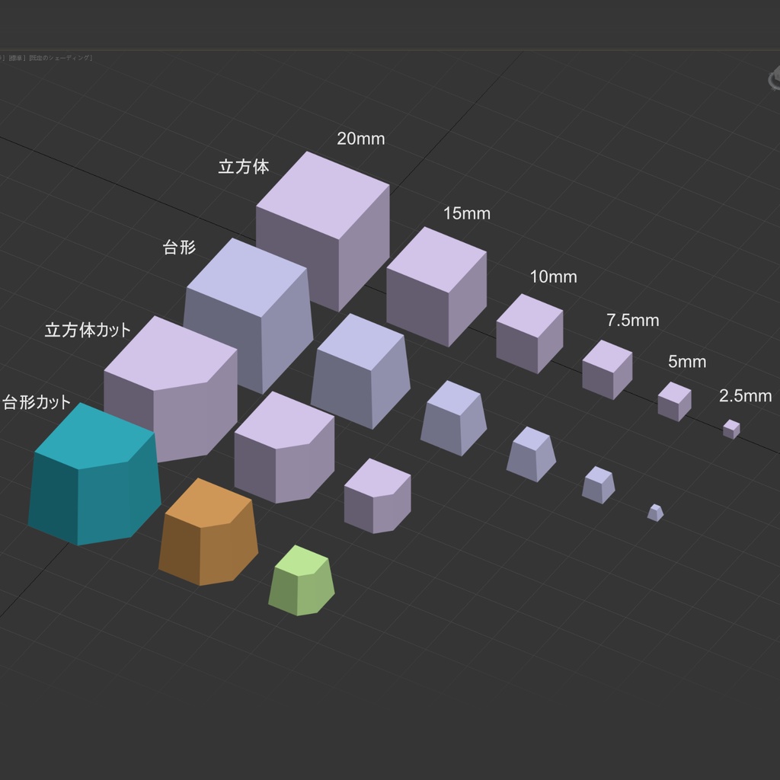This screenshot has width=780, height=780.
Task: Click the 20mm text label
Action: click(x=360, y=139)
